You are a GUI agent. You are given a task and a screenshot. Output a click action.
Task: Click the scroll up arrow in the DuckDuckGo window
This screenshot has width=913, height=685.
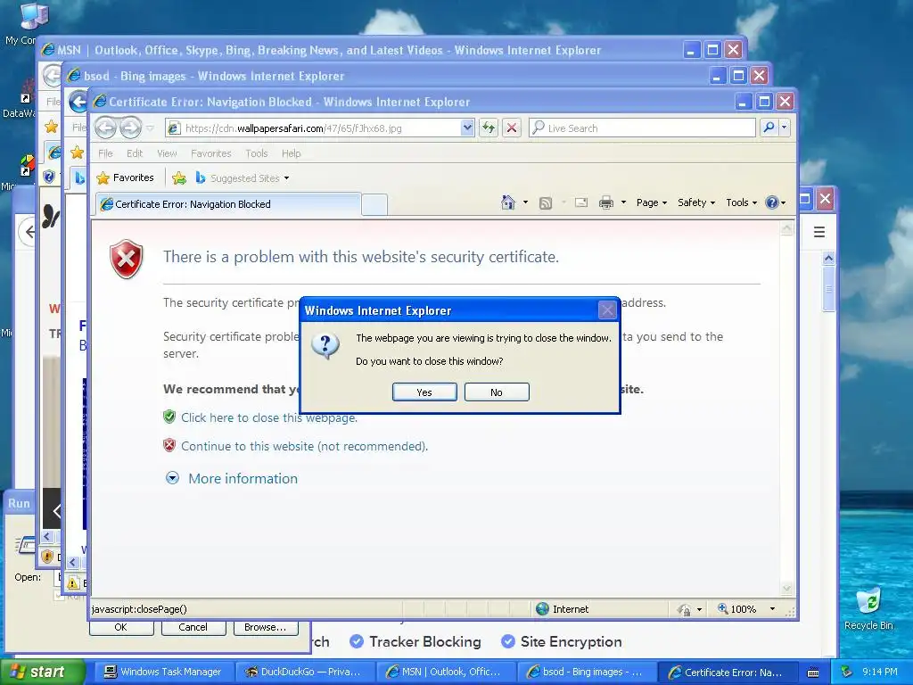tap(828, 258)
